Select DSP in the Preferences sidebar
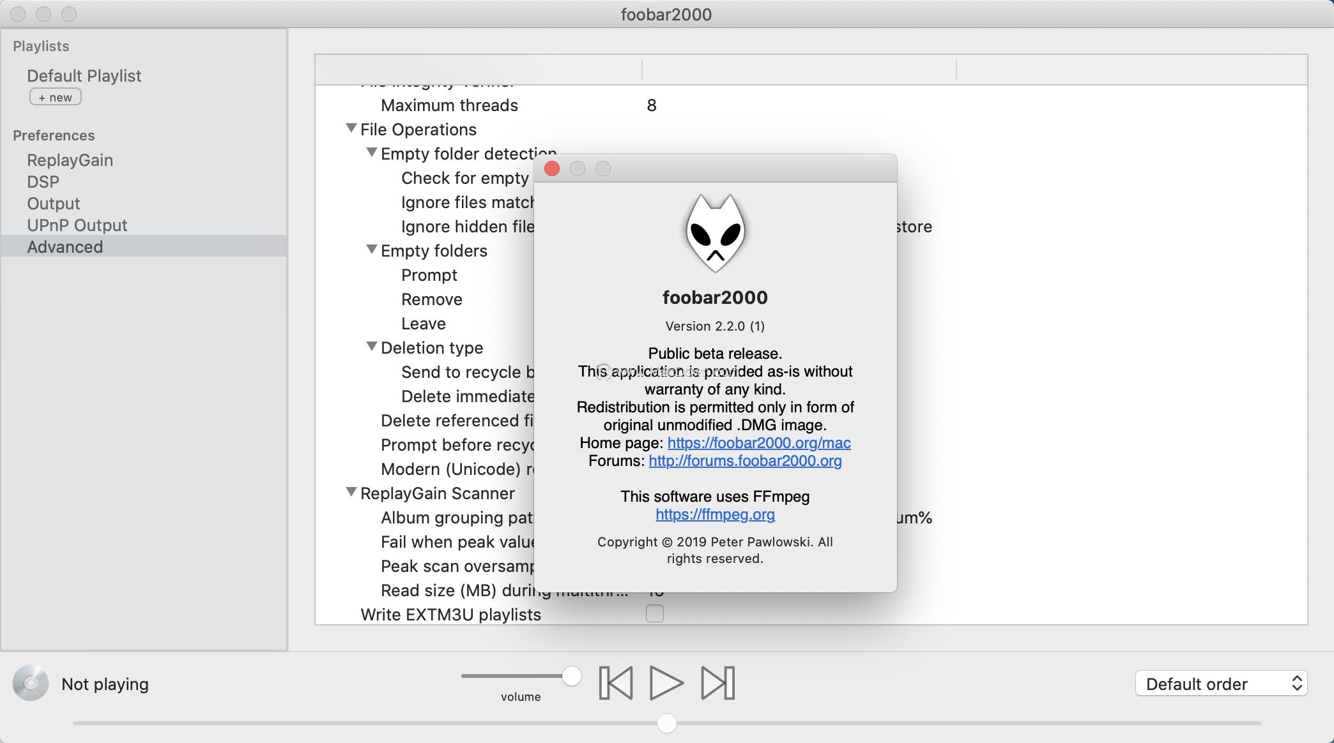Viewport: 1334px width, 743px height. pyautogui.click(x=42, y=181)
